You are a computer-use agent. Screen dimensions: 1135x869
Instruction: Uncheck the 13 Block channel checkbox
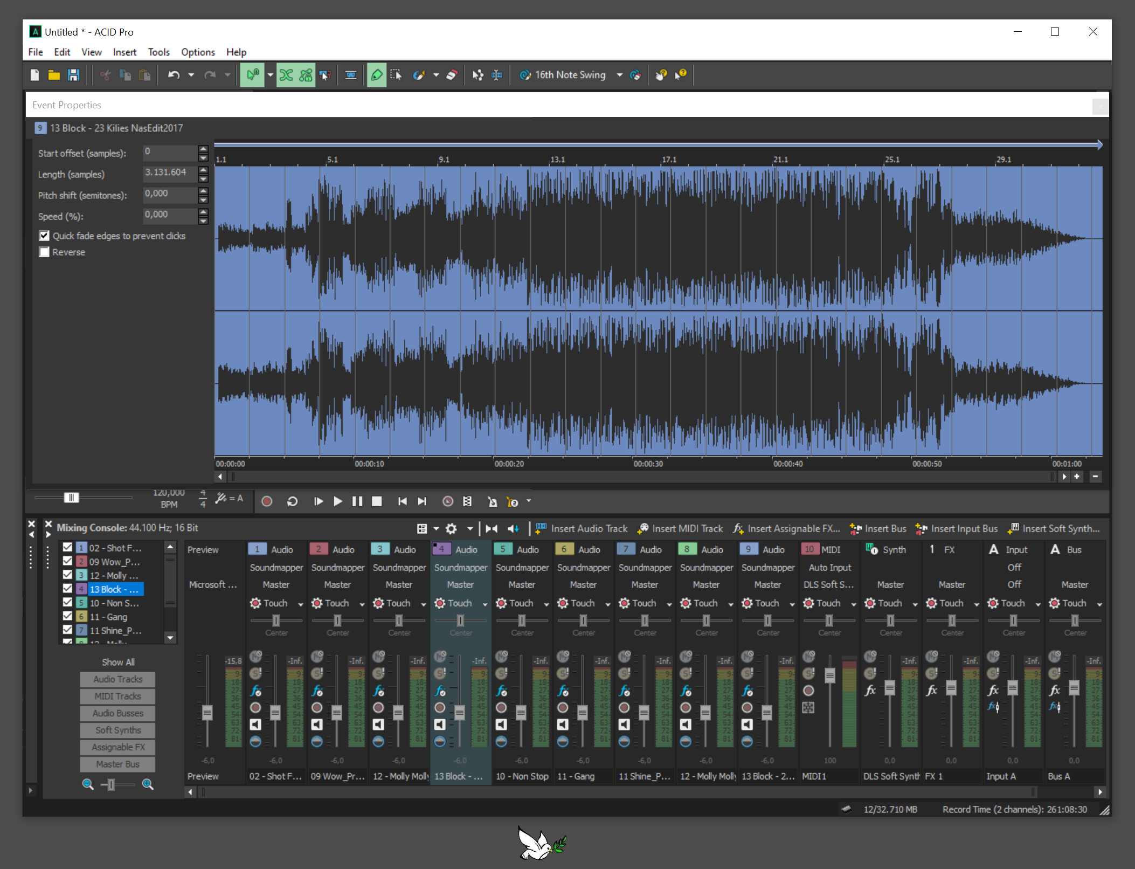pyautogui.click(x=67, y=589)
